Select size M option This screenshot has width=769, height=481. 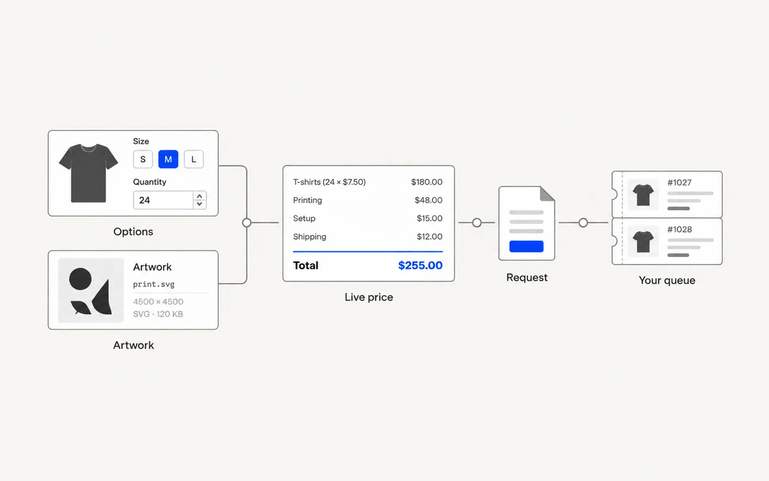168,159
